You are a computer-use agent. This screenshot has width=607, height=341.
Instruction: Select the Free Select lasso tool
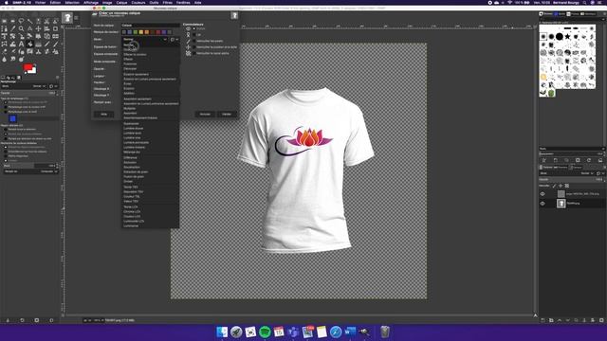point(21,21)
